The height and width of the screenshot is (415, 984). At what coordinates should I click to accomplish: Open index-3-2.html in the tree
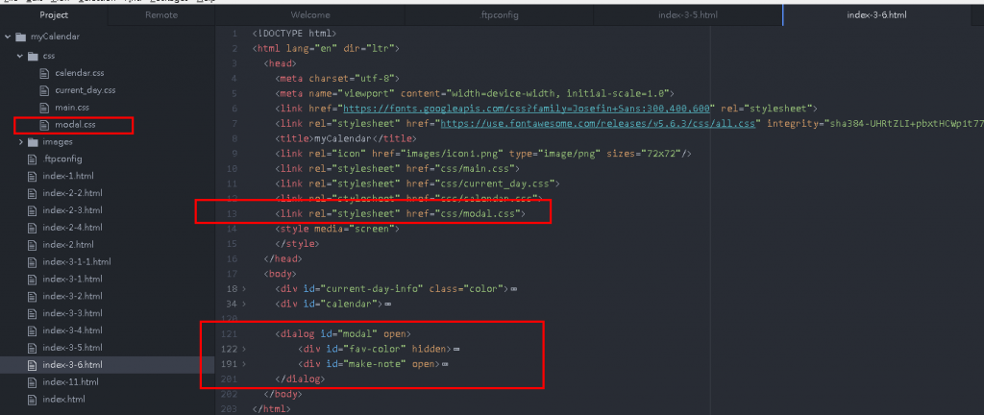tap(72, 296)
